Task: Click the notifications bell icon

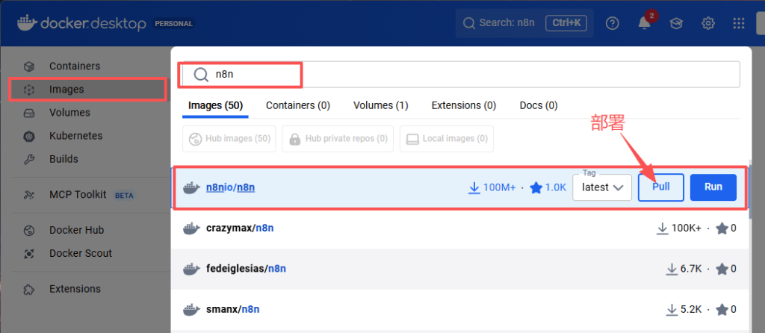Action: click(x=644, y=23)
